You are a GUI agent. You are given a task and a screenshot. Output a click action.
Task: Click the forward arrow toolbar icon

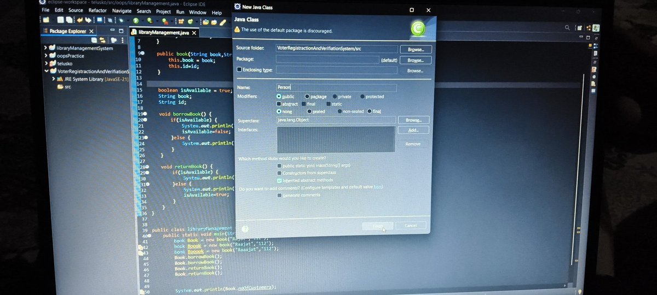(x=88, y=20)
